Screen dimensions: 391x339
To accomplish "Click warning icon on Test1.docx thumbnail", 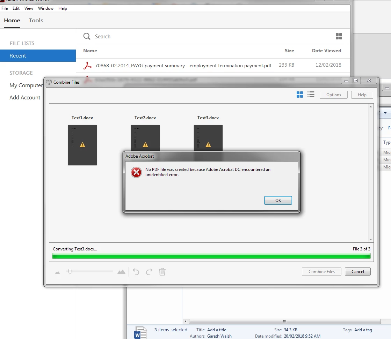I will (x=82, y=145).
